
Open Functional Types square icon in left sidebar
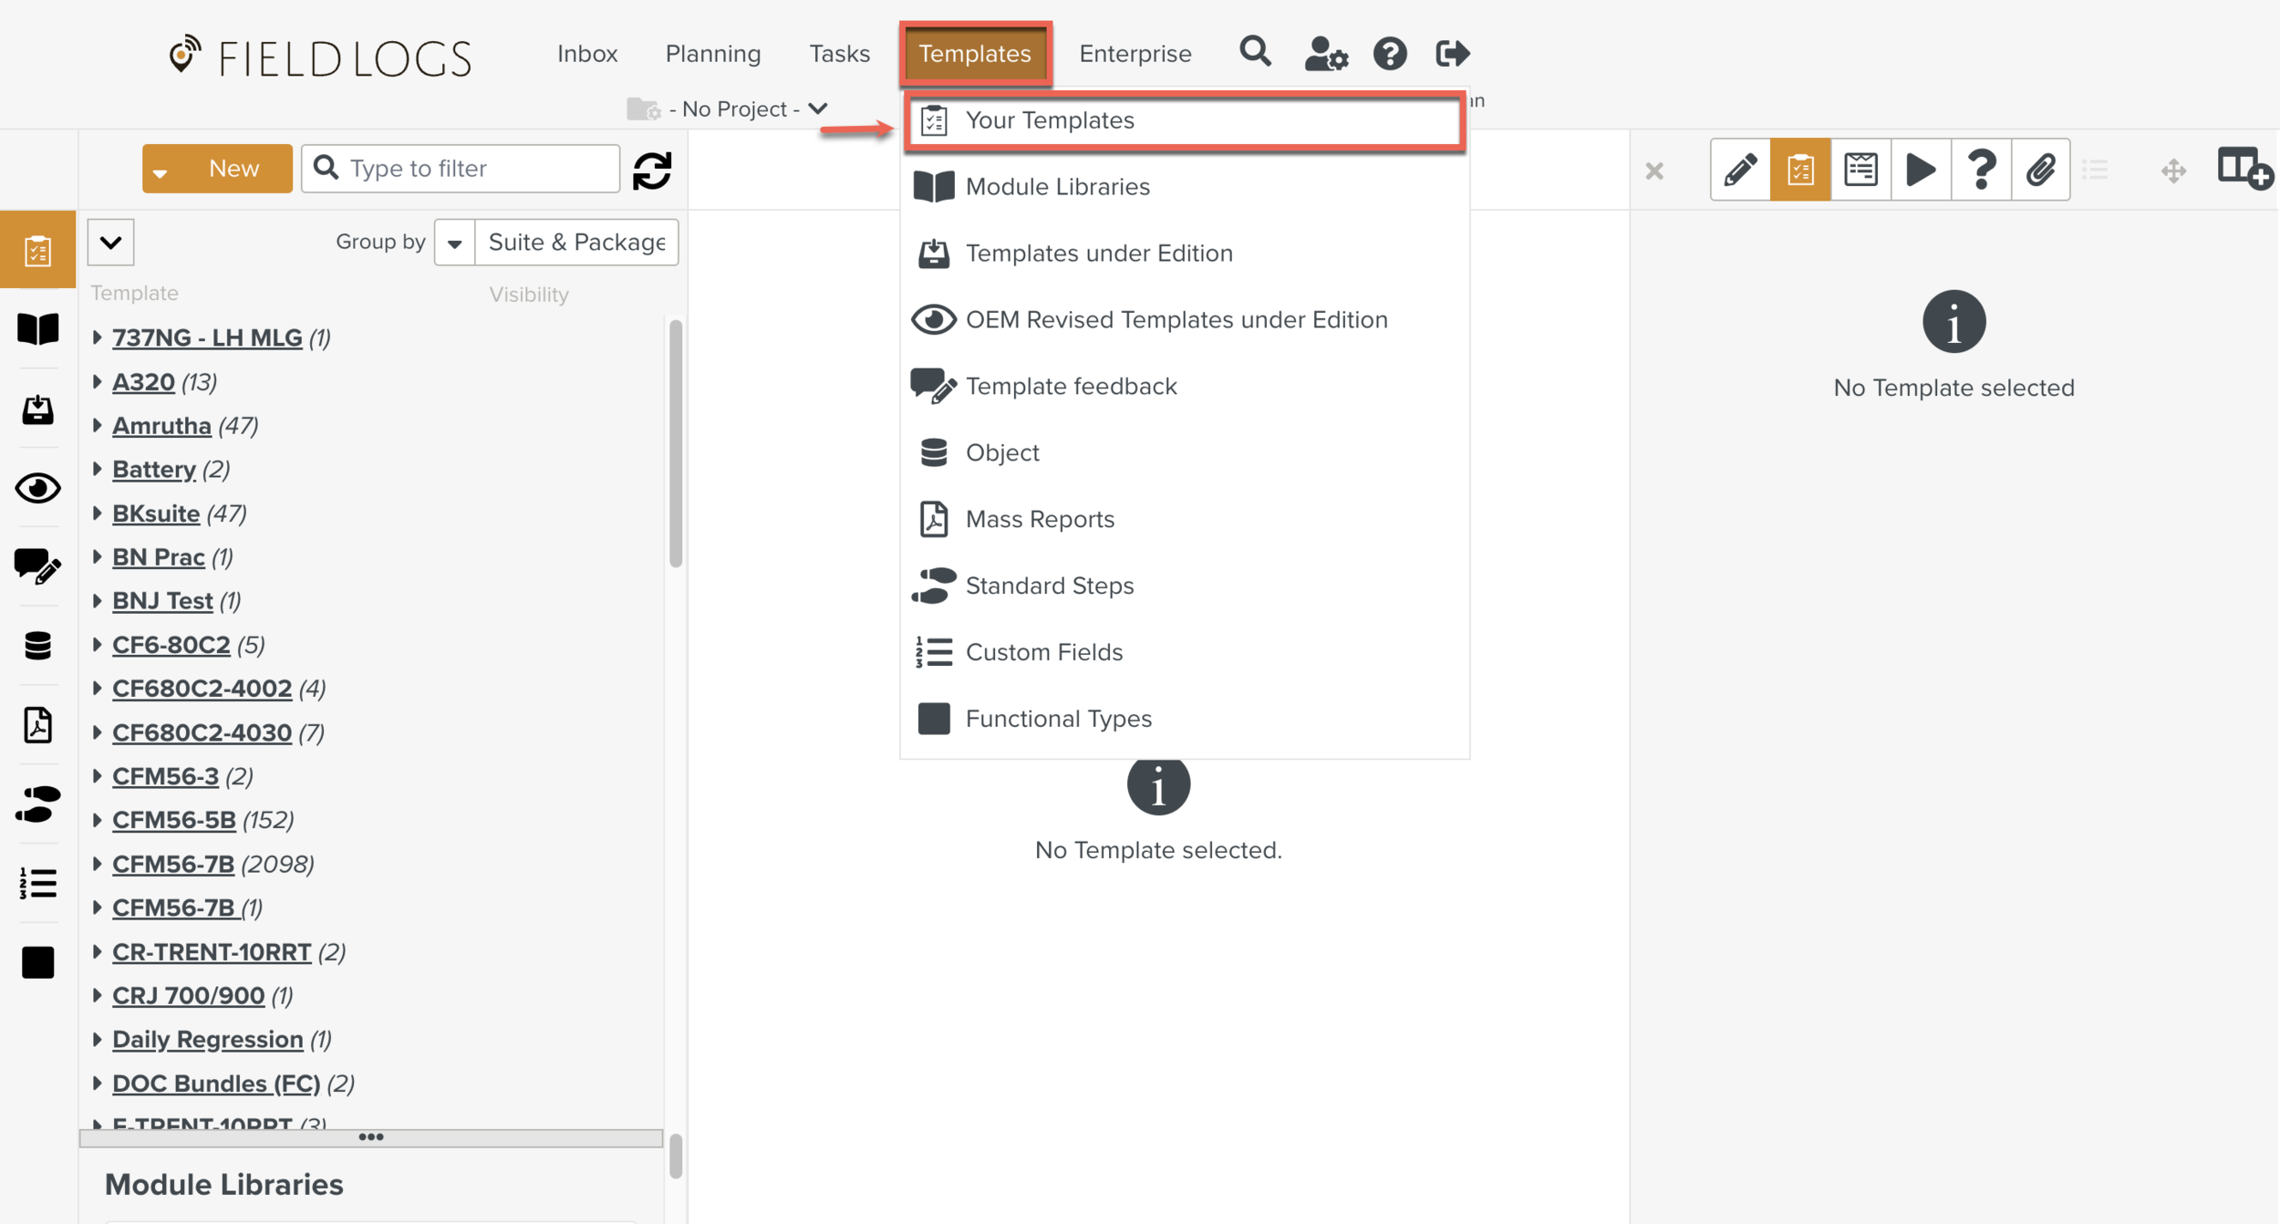coord(37,962)
